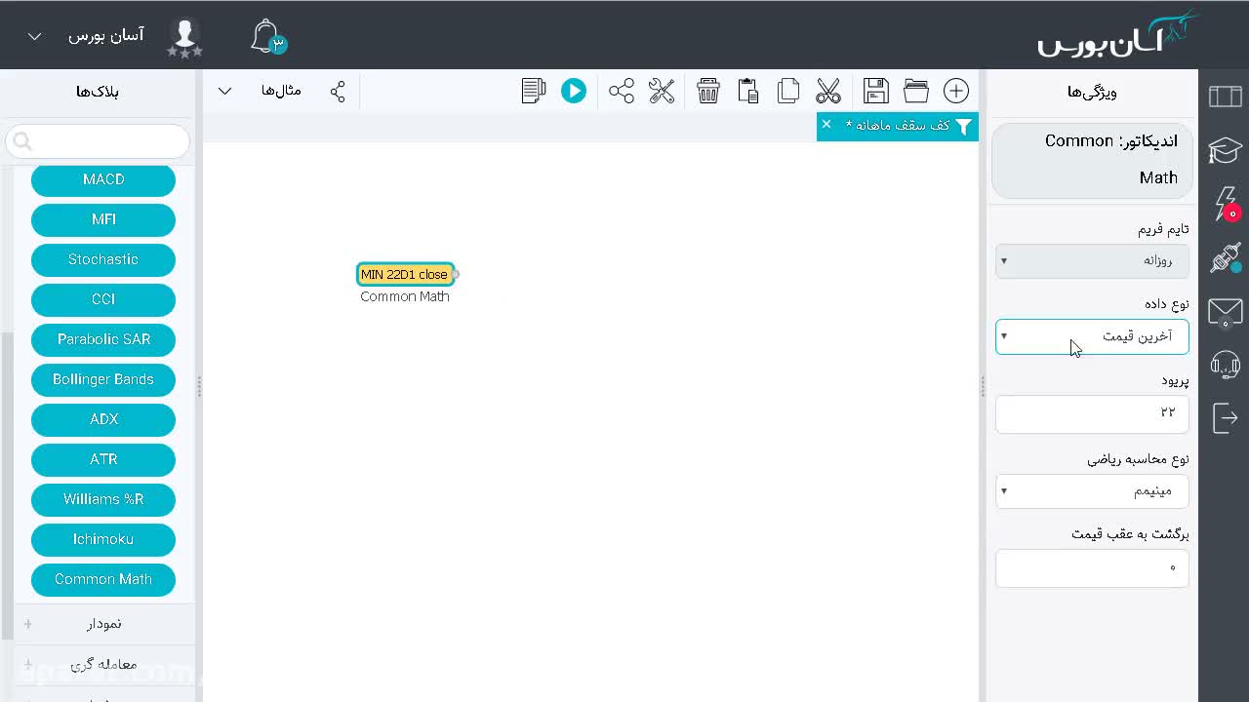The height and width of the screenshot is (702, 1249).
Task: Add the Williams %R block
Action: pos(103,499)
